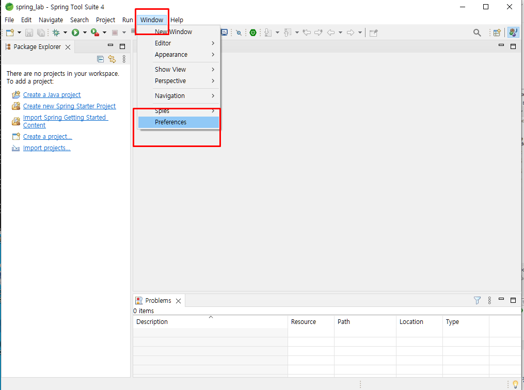Open the External Tools dropdown arrow
The width and height of the screenshot is (524, 390).
[x=104, y=32]
